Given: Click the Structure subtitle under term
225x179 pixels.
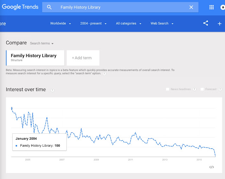Looking at the screenshot, I should [x=17, y=60].
